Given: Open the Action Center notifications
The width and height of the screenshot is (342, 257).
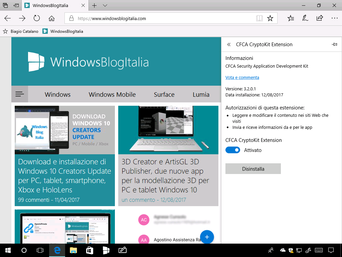Looking at the screenshot, I should click(x=331, y=250).
